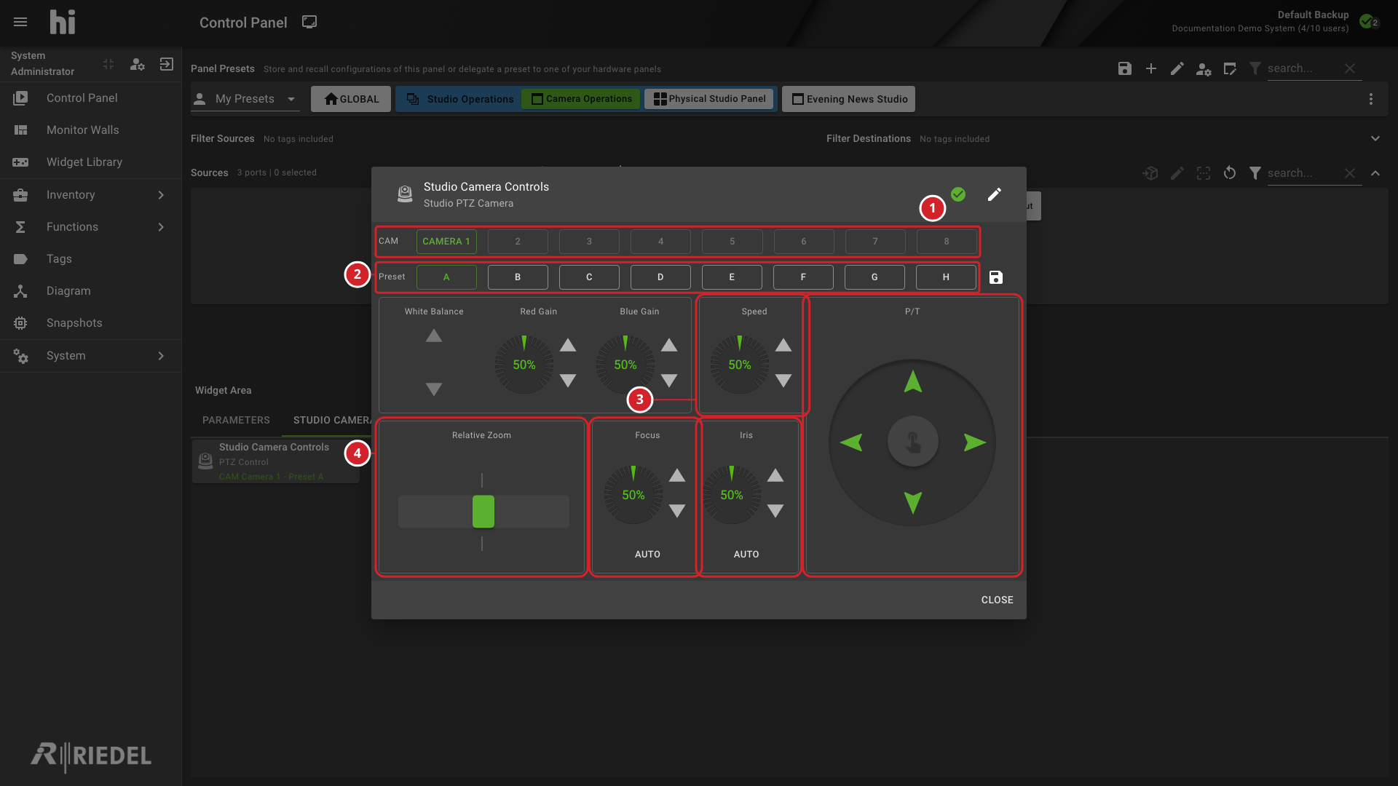Decrease Blue Gain with down arrow
Viewport: 1398px width, 786px height.
click(x=669, y=380)
